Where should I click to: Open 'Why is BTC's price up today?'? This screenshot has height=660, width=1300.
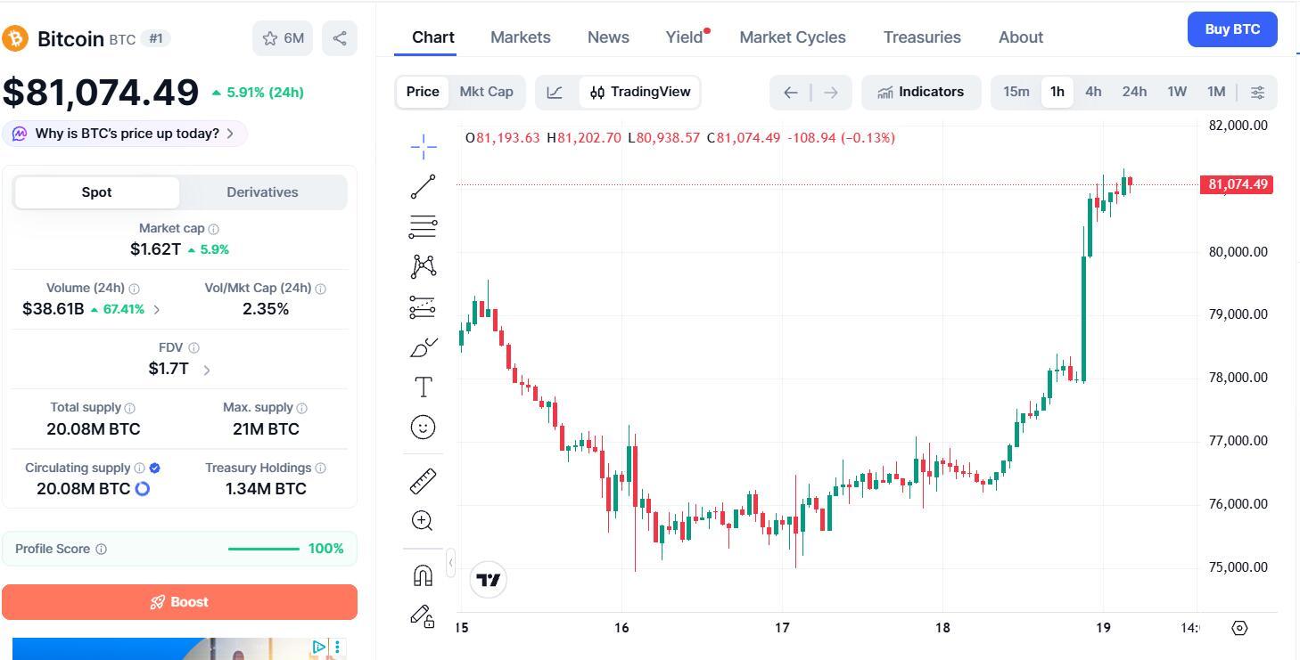pos(125,134)
